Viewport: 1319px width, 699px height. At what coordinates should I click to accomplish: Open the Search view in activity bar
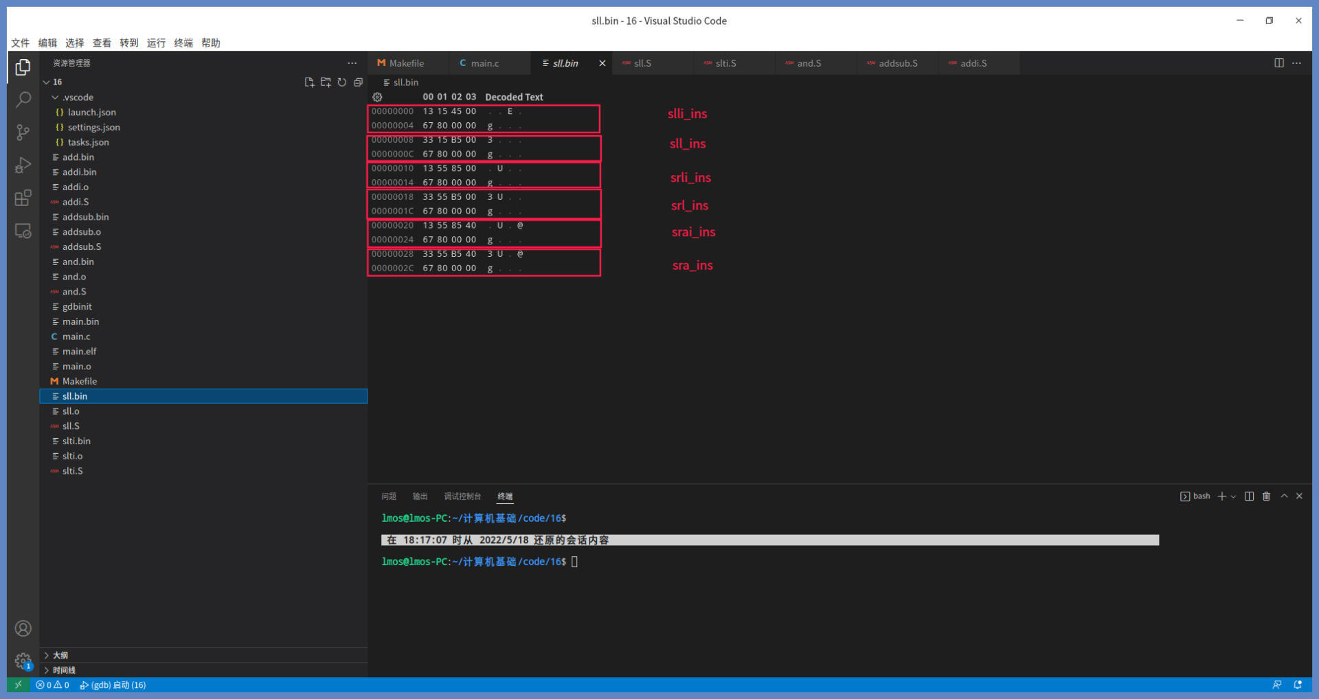(x=23, y=100)
